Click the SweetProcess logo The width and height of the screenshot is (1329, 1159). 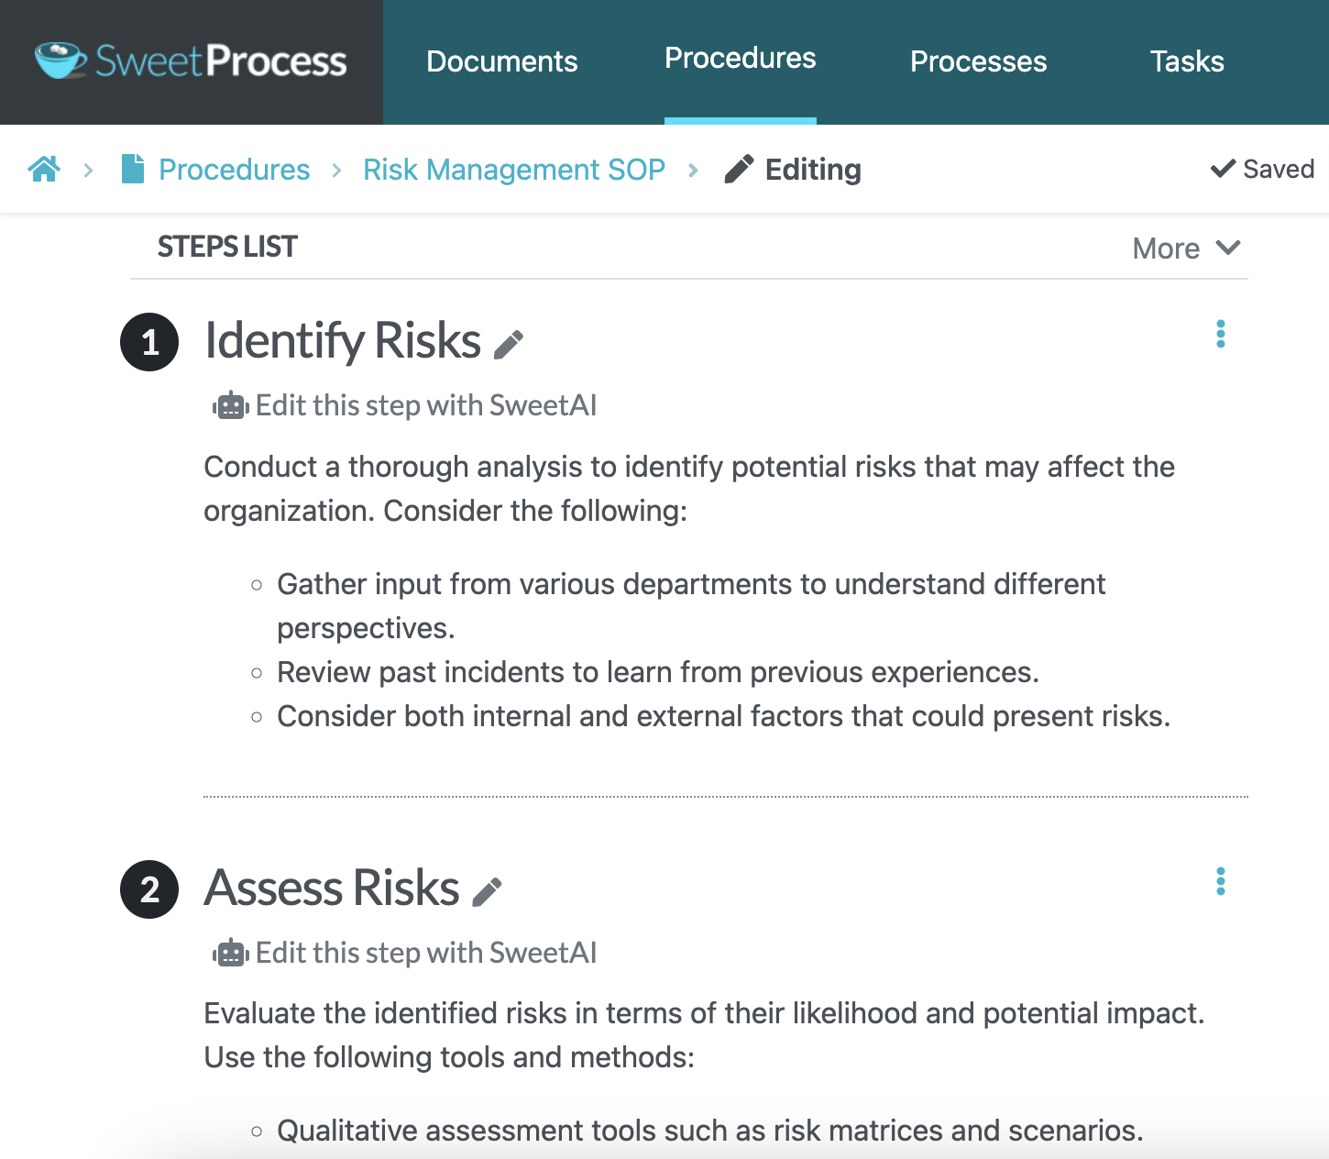click(191, 61)
